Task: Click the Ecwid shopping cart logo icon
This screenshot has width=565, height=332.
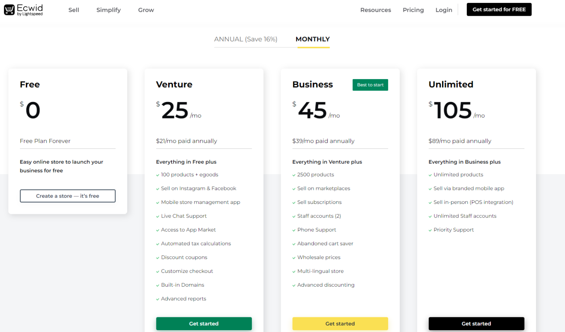Action: [9, 10]
